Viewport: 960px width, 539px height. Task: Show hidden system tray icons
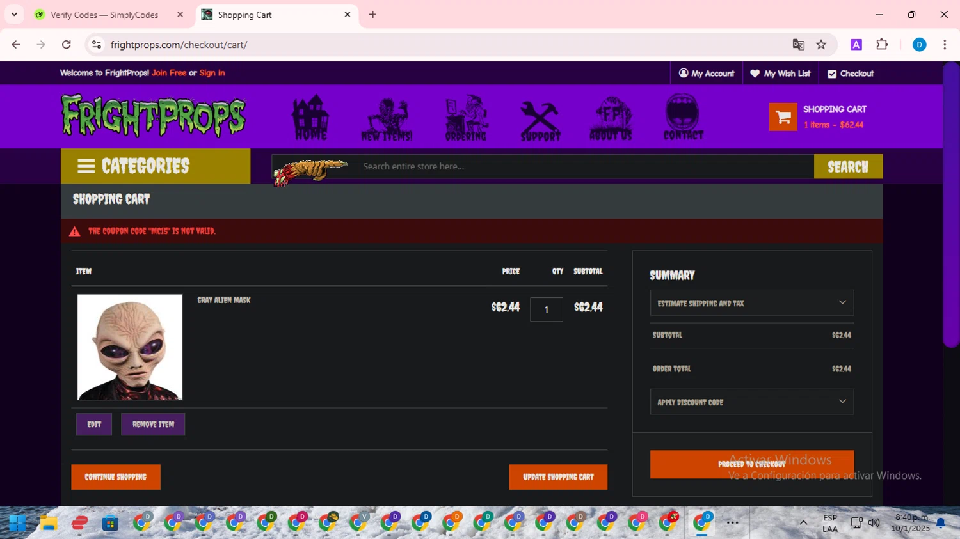point(803,523)
